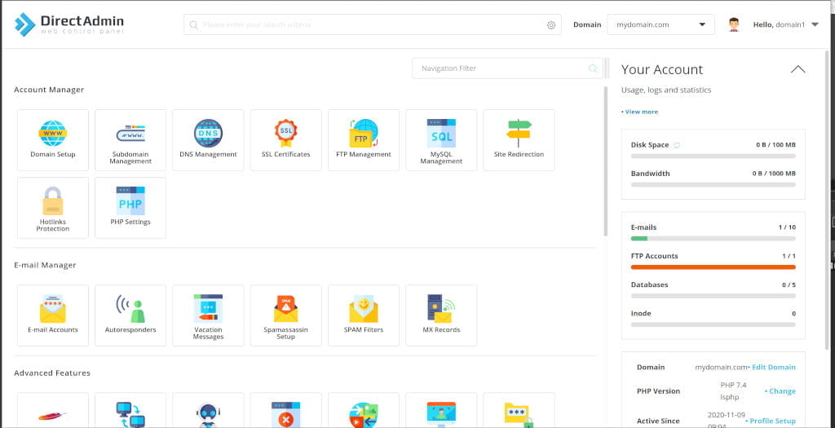
Task: Open MySQL Management
Action: [x=441, y=140]
